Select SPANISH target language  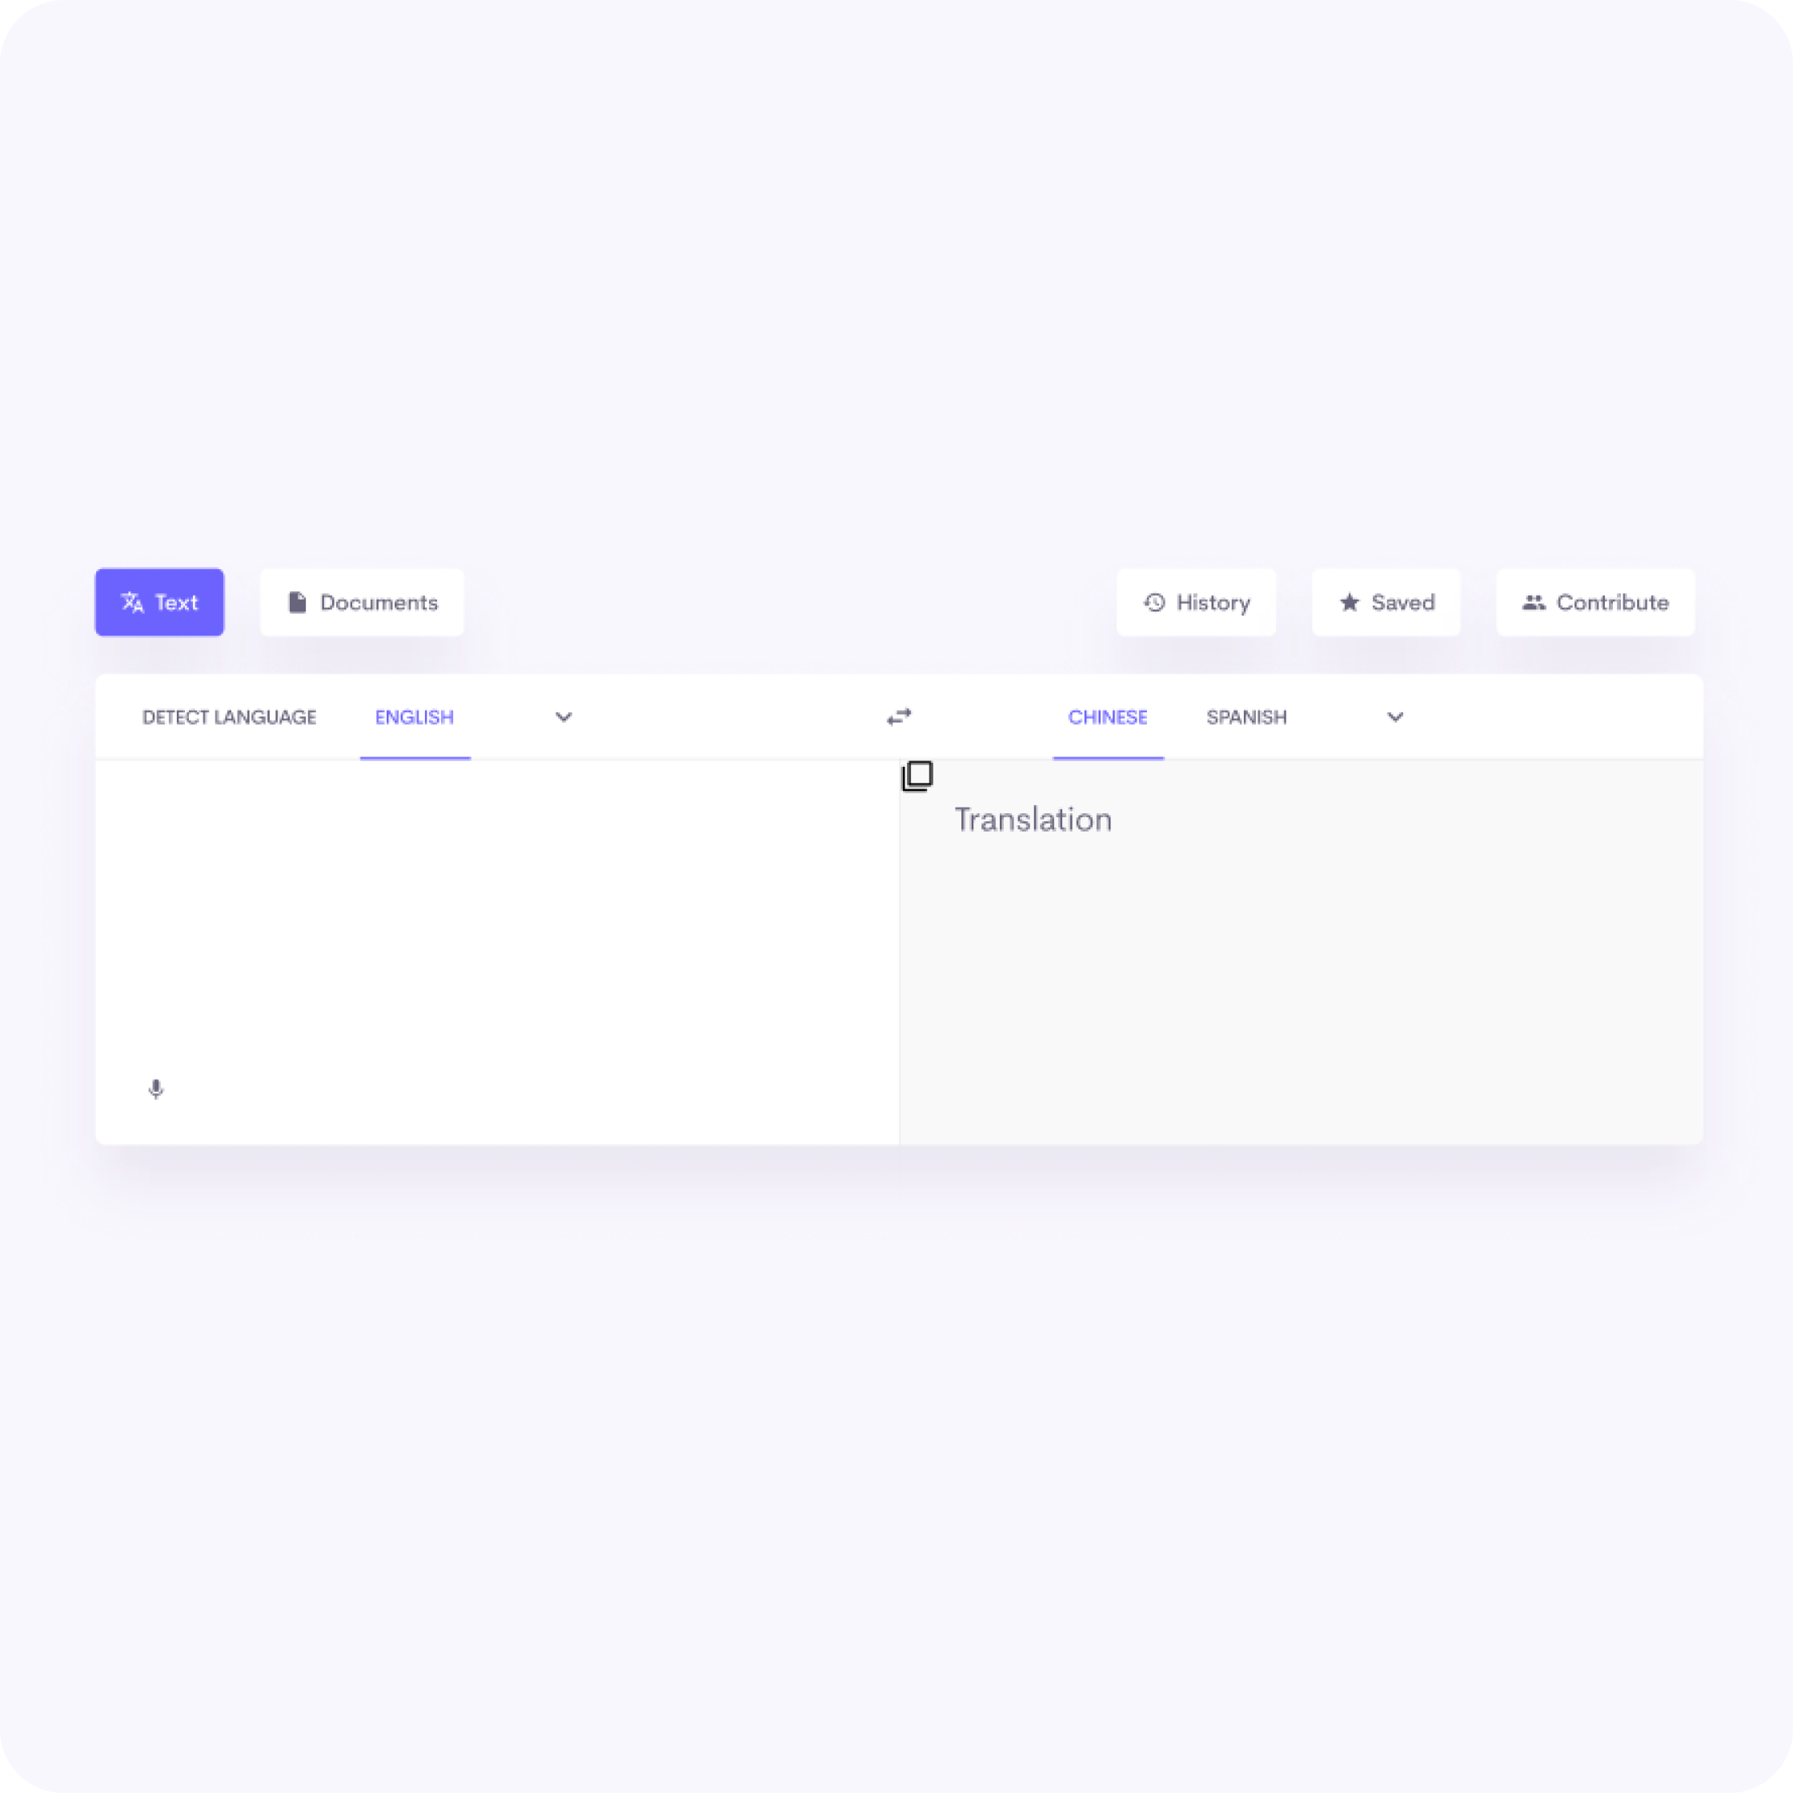coord(1245,716)
